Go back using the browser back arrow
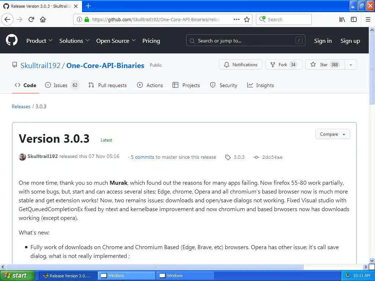The height and width of the screenshot is (281, 375). click(x=7, y=19)
